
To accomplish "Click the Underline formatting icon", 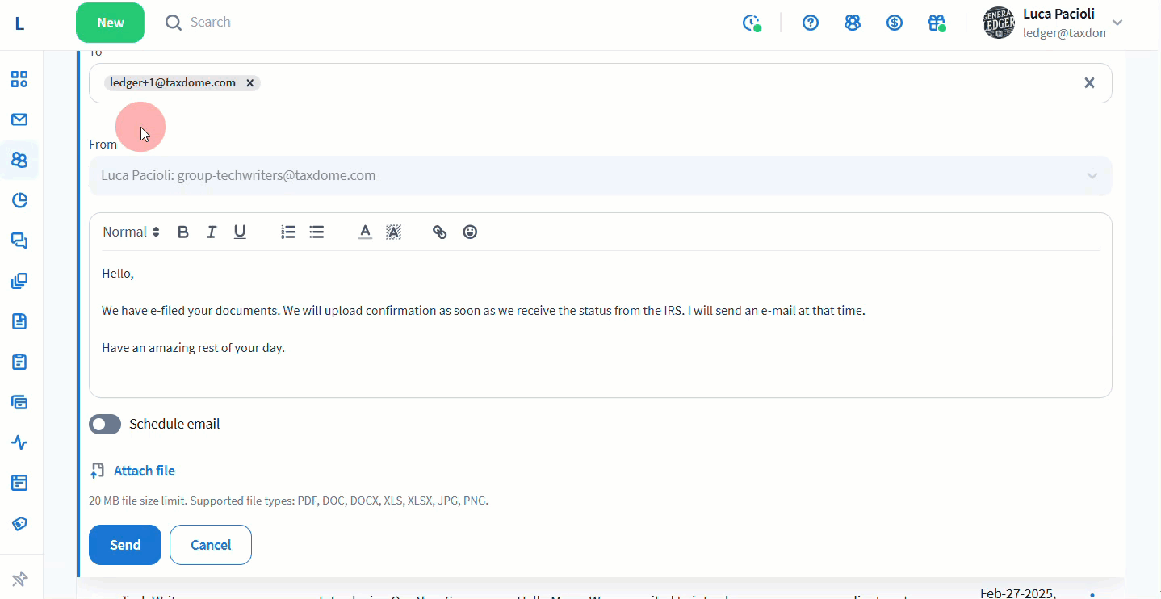I will click(x=240, y=232).
